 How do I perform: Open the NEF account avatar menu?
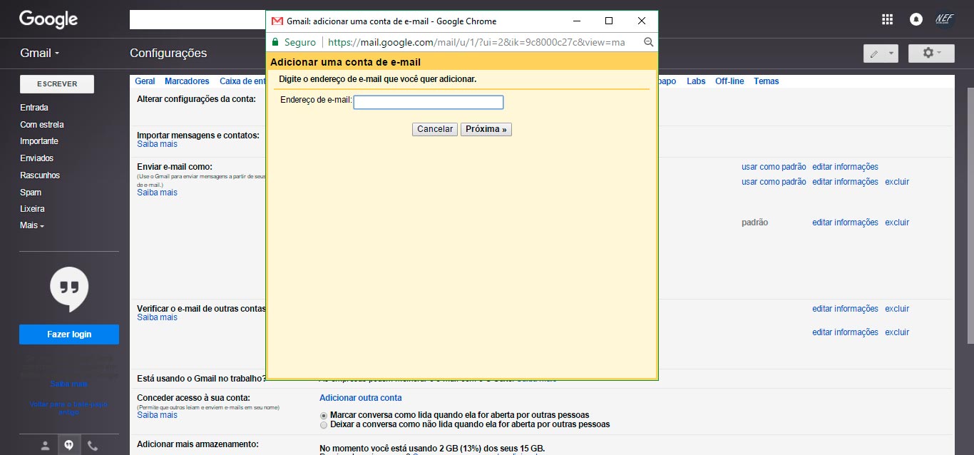(x=944, y=19)
